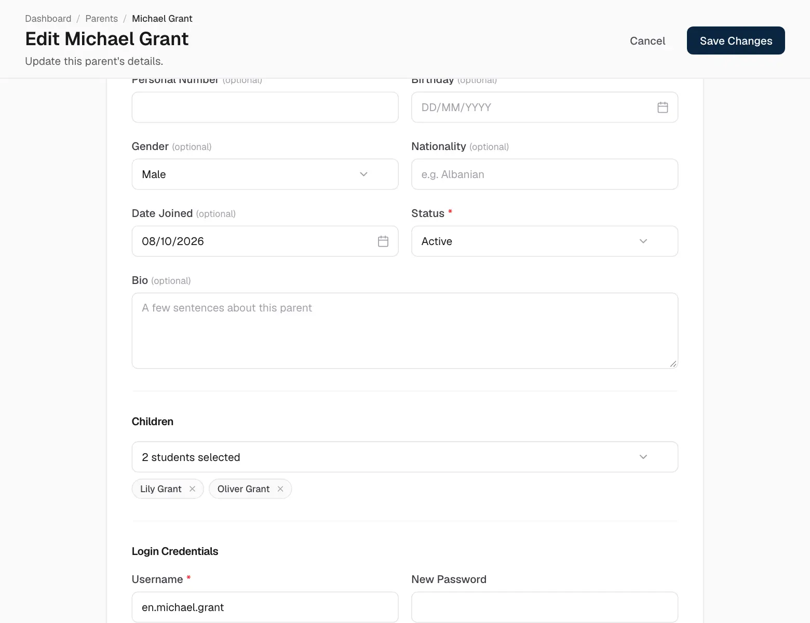Screen dimensions: 810x623
Task: Navigate to Parents breadcrumb
Action: [x=102, y=19]
